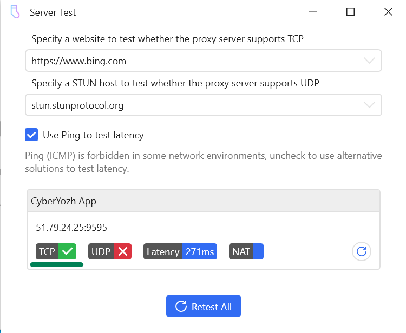Expand the TCP test website dropdown

coord(369,61)
